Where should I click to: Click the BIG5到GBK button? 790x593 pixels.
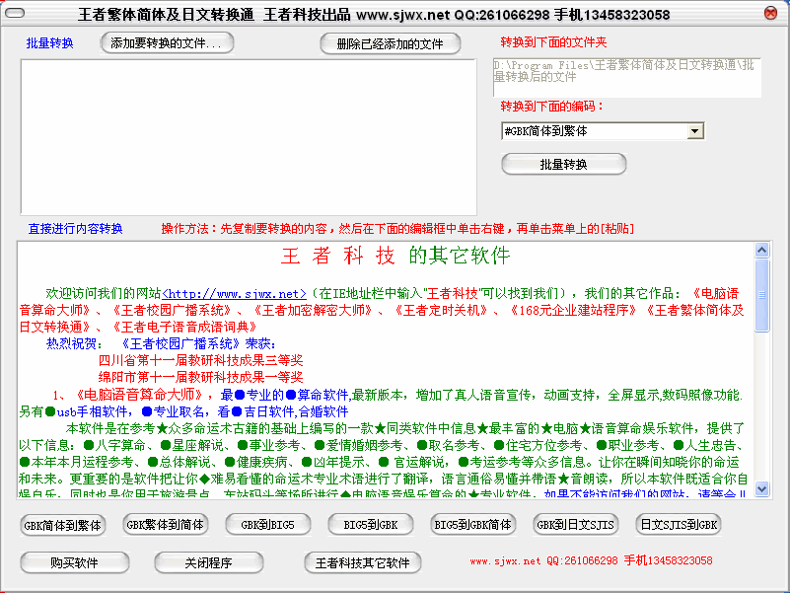370,525
